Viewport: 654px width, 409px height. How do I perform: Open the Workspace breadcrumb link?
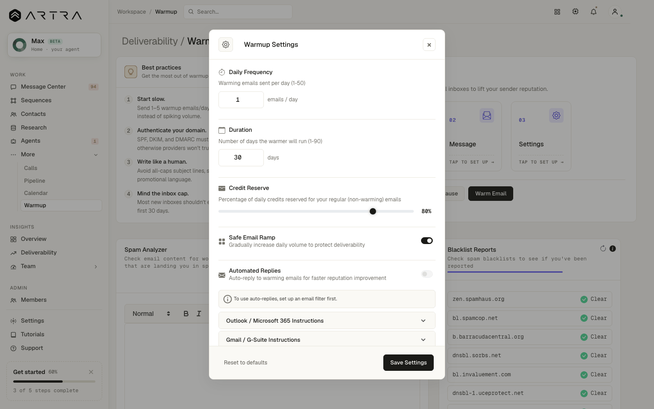[132, 12]
